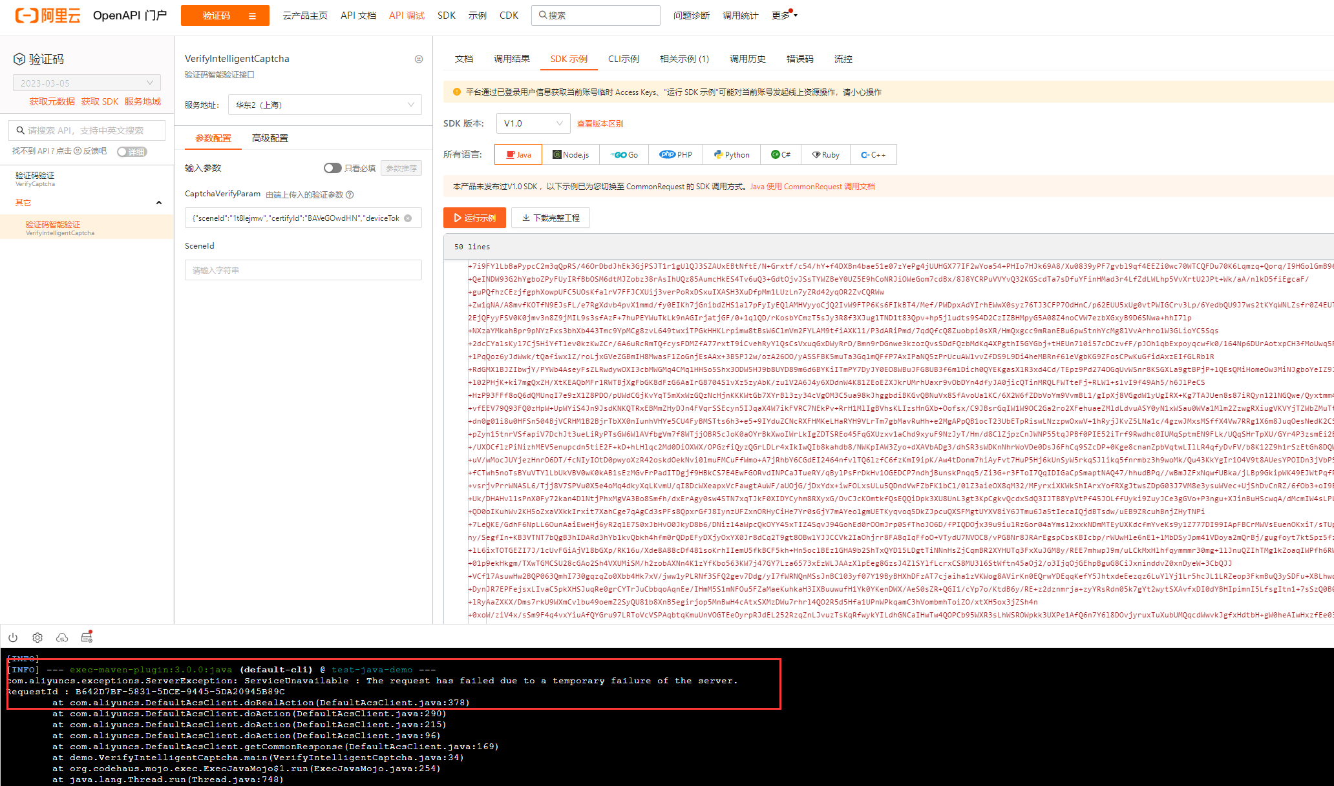Focus the top 搜索 box

[596, 16]
